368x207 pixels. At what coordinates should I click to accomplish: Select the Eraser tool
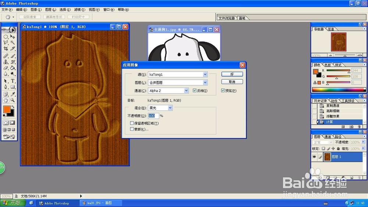point(6,68)
